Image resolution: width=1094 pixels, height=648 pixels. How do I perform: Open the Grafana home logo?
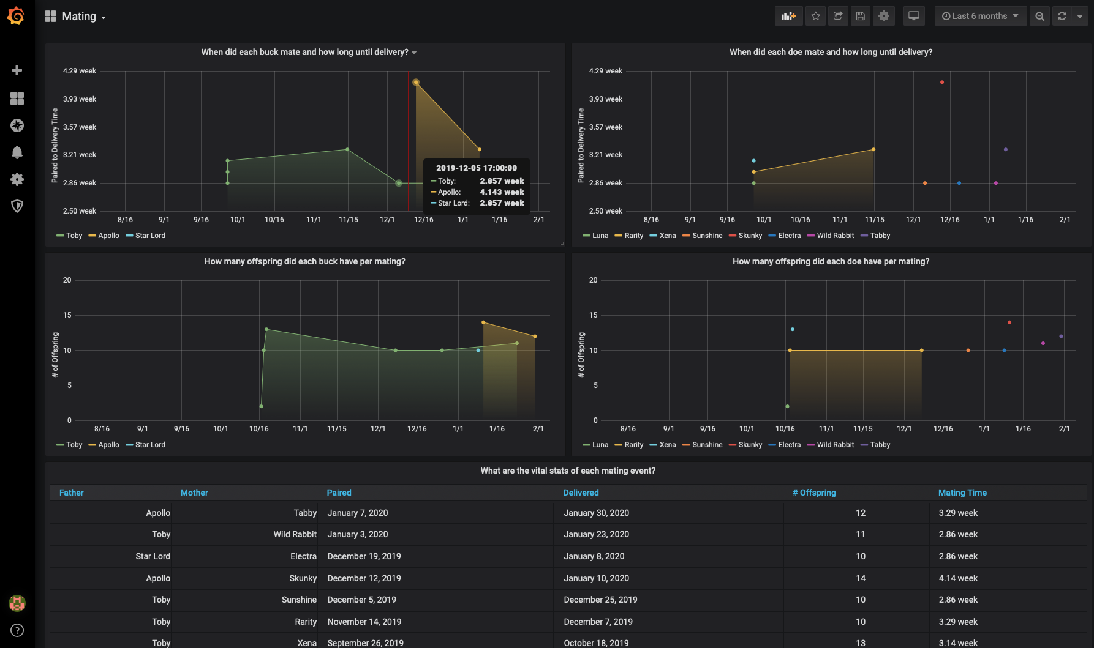tap(17, 17)
